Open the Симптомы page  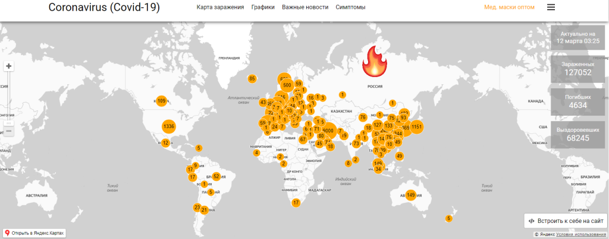[350, 8]
